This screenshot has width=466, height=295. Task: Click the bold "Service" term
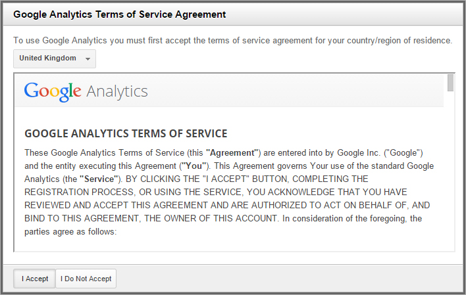pyautogui.click(x=101, y=179)
